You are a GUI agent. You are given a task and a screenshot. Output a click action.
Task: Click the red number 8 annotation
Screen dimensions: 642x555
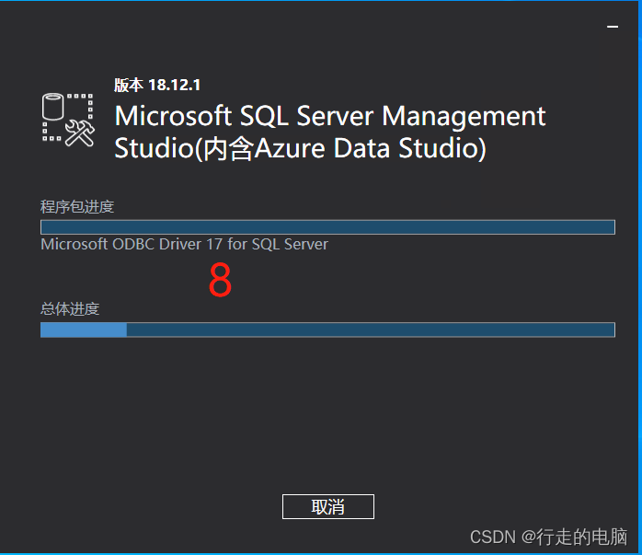pos(220,280)
